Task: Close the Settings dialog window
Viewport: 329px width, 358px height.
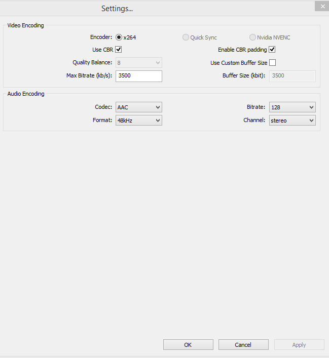Action: 322,6
